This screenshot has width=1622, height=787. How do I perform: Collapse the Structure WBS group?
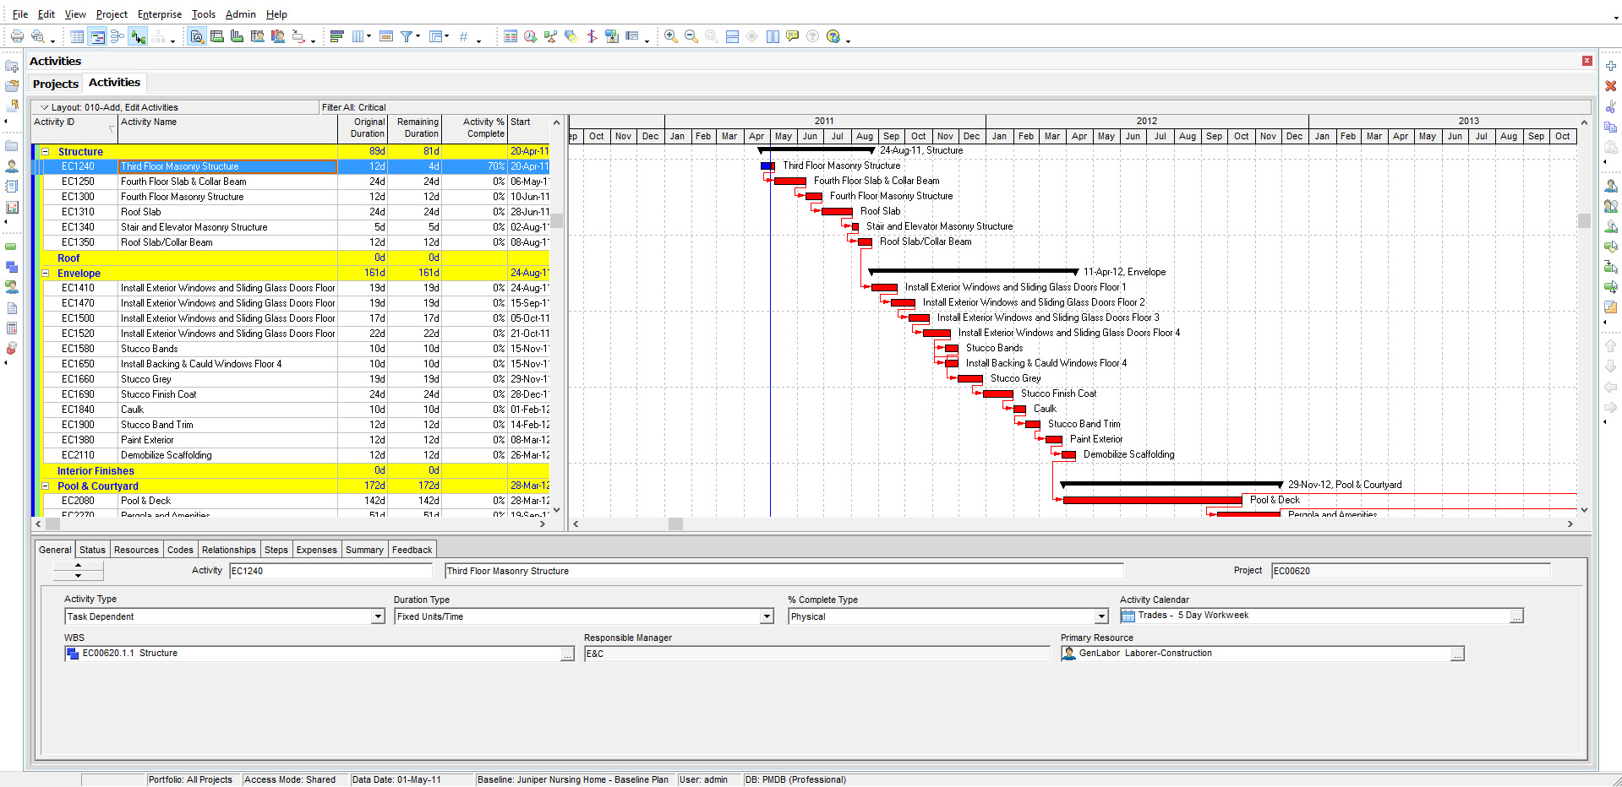[x=46, y=152]
